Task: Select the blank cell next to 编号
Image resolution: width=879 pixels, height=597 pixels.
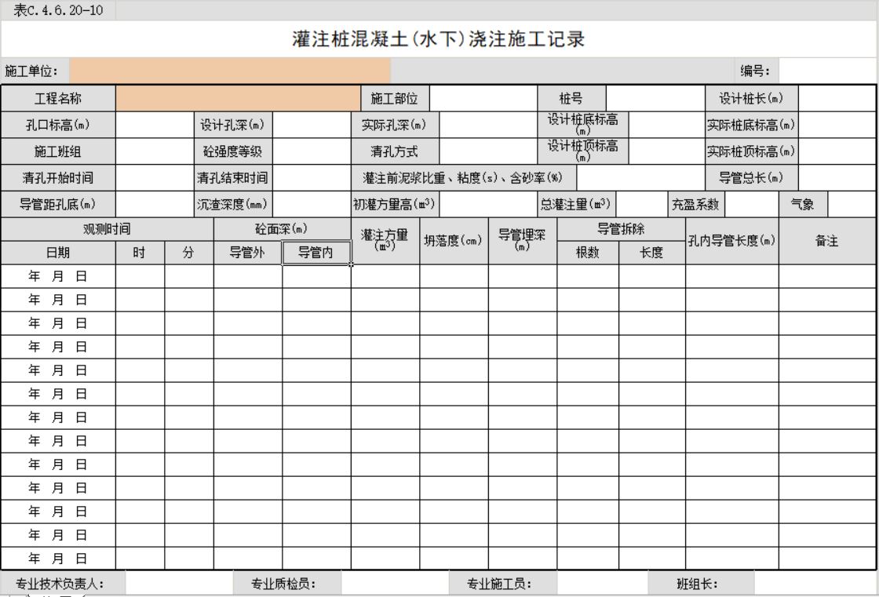Action: pos(826,71)
